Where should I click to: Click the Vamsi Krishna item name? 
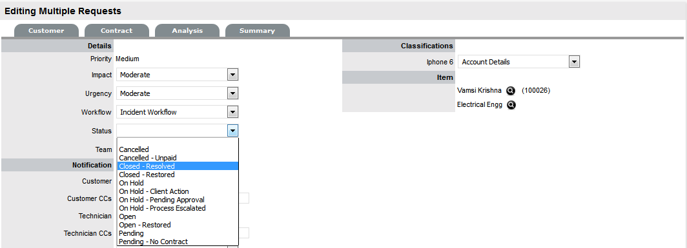479,91
